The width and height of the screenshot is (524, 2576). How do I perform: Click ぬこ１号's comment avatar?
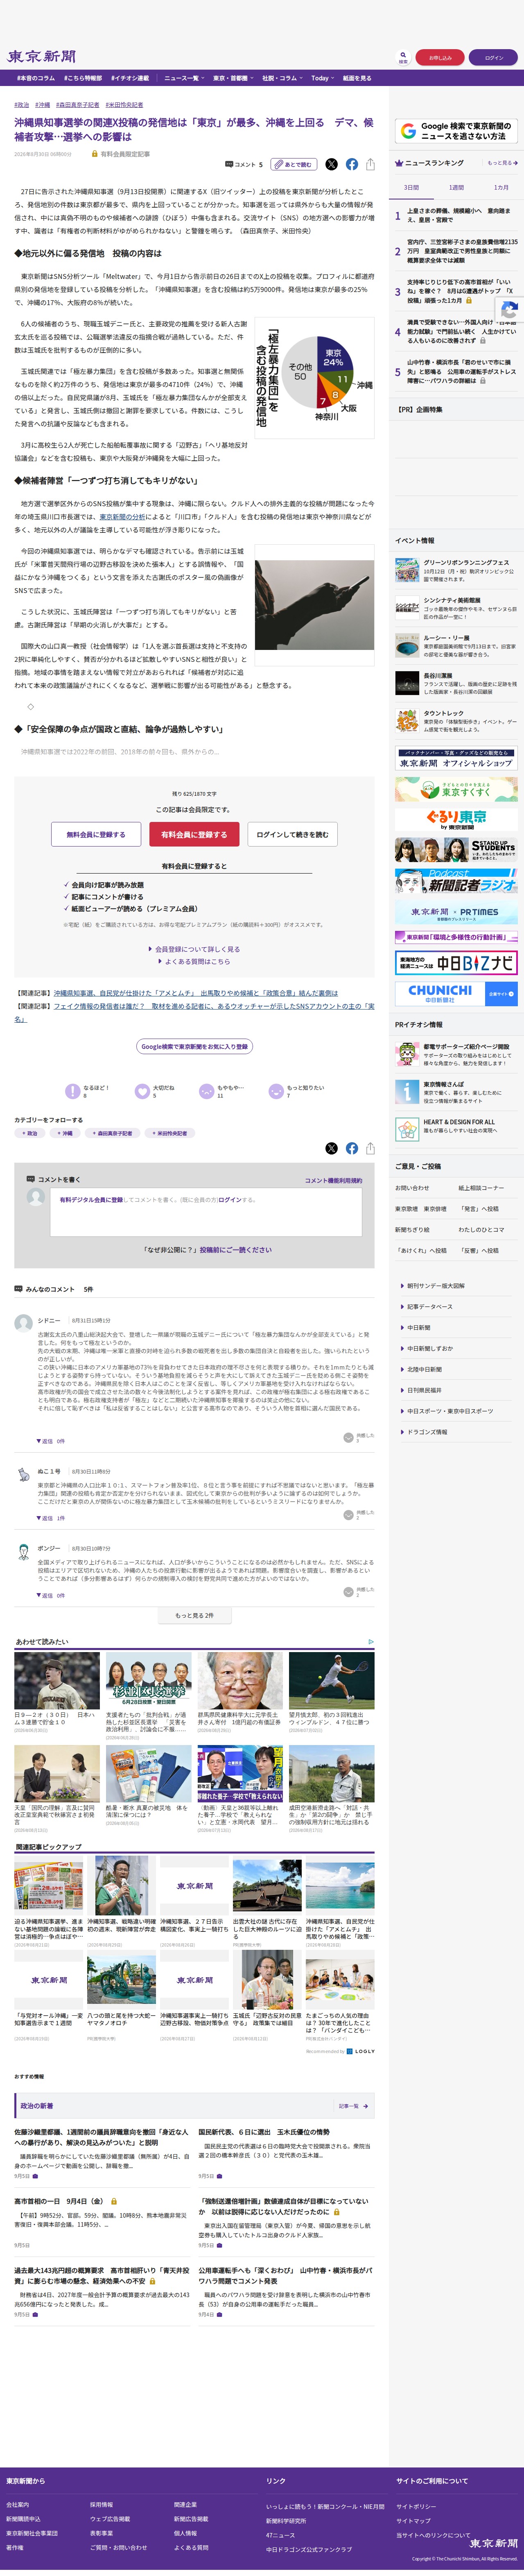coord(23,1474)
